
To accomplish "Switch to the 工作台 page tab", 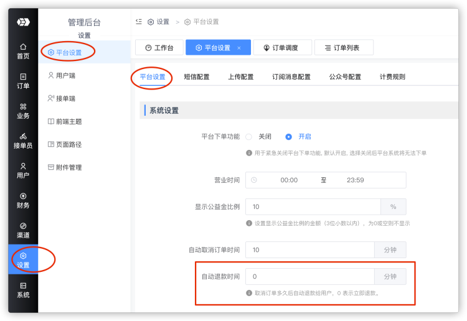I will point(159,48).
